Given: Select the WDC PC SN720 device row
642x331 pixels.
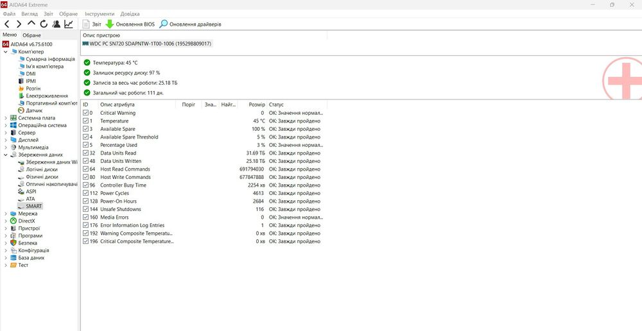Looking at the screenshot, I should click(147, 44).
